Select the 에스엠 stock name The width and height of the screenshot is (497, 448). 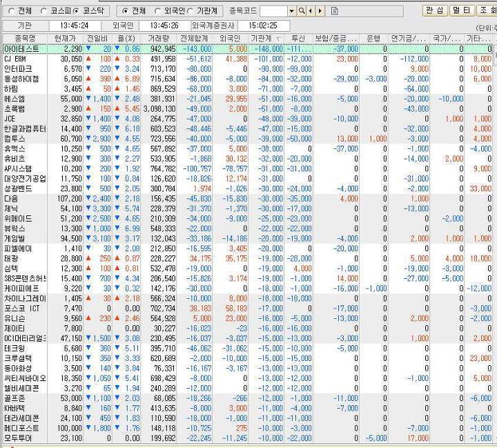pos(14,99)
